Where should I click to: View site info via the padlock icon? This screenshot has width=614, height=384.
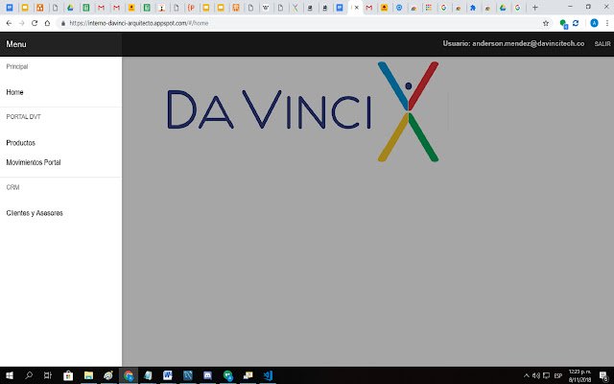[63, 23]
